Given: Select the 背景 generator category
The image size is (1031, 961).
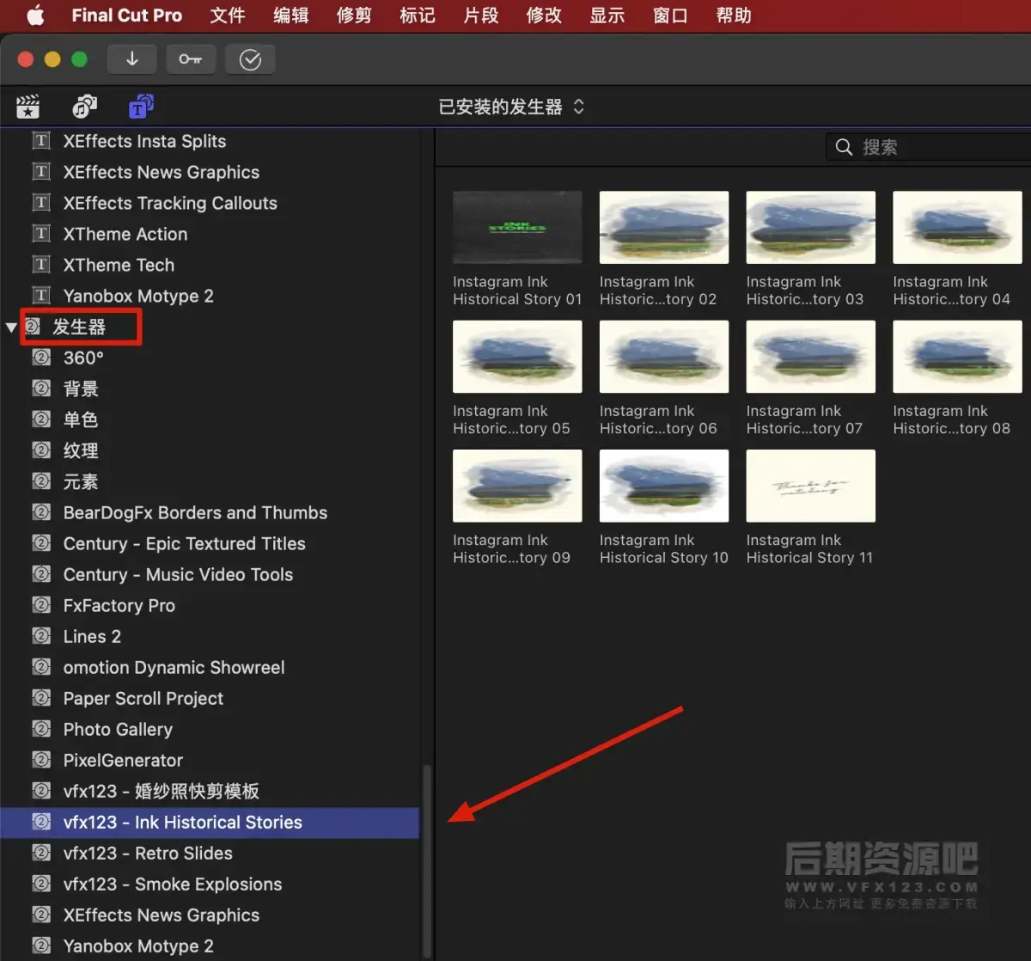Looking at the screenshot, I should tap(210, 389).
